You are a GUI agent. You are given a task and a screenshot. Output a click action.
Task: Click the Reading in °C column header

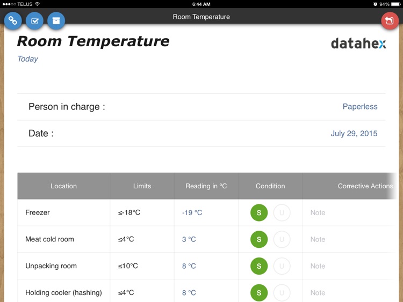click(x=206, y=186)
